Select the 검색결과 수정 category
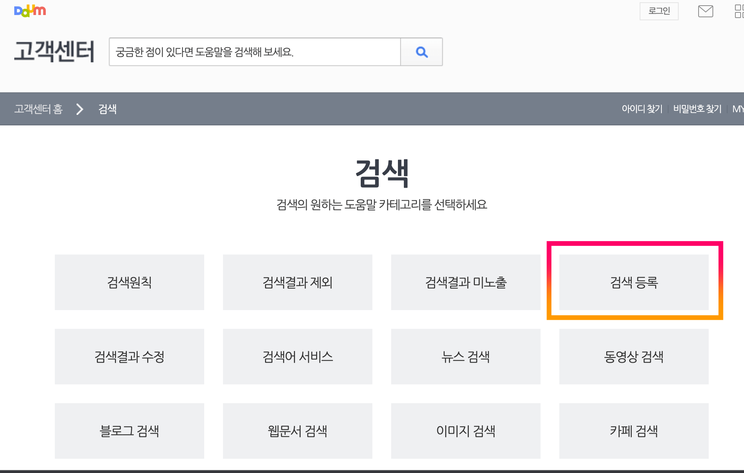 pyautogui.click(x=130, y=357)
